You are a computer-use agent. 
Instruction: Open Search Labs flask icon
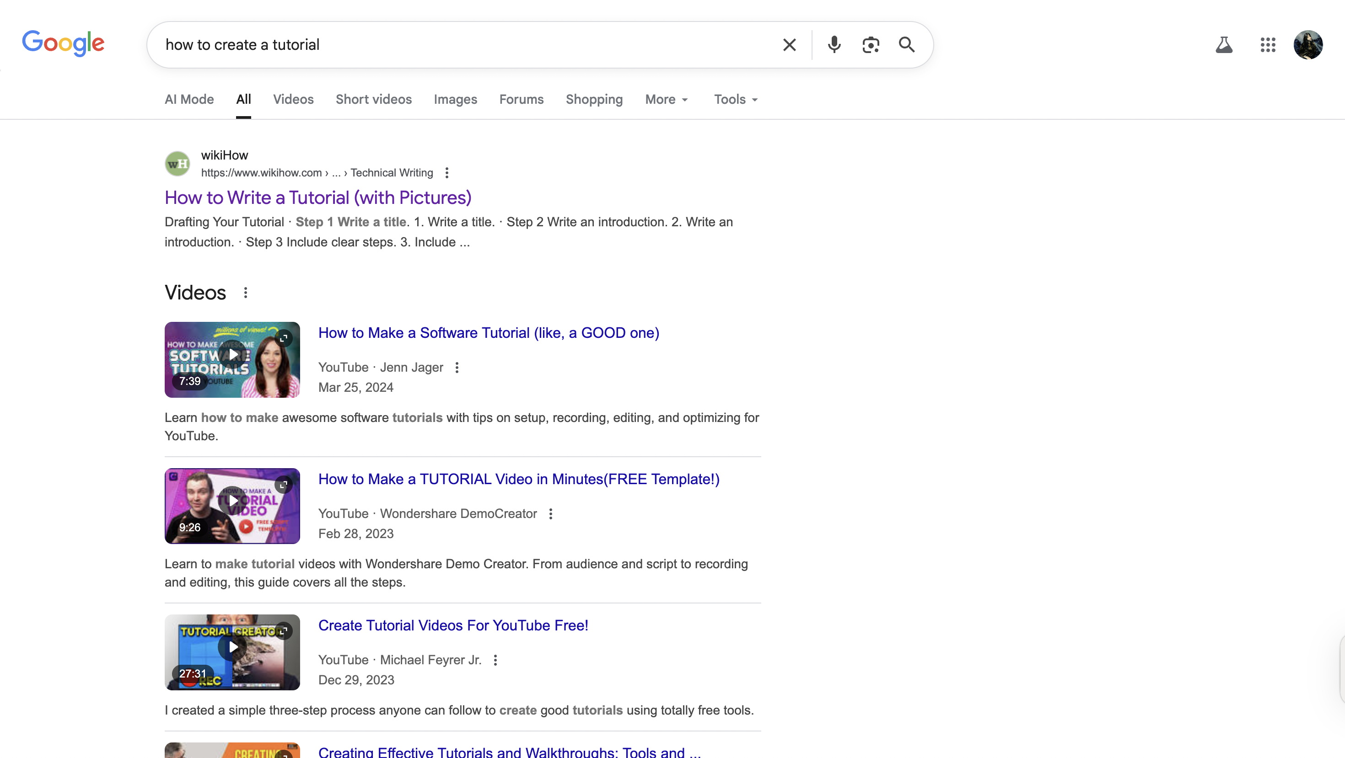tap(1224, 45)
